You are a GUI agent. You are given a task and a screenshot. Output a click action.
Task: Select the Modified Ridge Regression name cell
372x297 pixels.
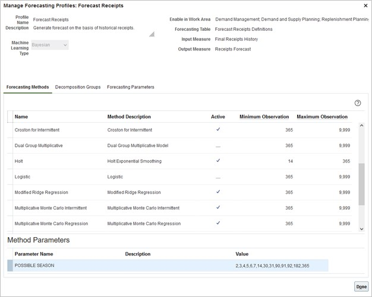[x=41, y=193]
